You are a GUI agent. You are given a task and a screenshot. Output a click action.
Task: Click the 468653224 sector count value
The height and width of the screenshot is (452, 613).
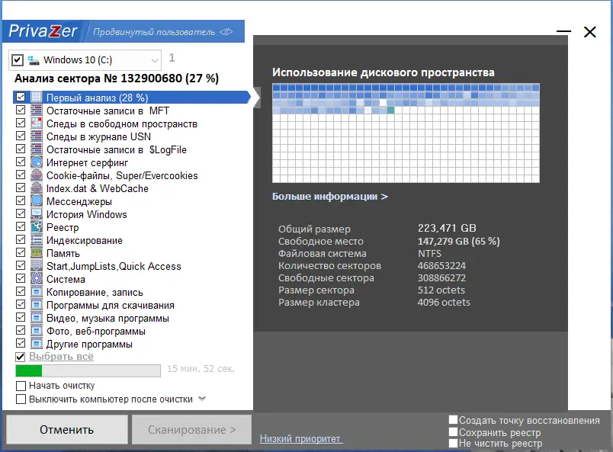441,266
